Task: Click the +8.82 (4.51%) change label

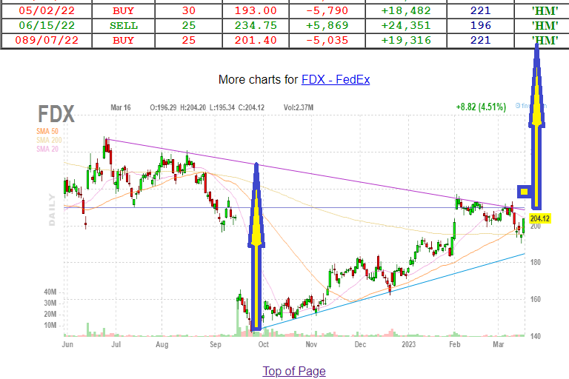Action: click(480, 107)
